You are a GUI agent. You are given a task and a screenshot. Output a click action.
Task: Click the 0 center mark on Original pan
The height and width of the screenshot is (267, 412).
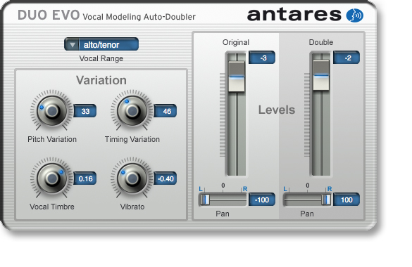[223, 185]
